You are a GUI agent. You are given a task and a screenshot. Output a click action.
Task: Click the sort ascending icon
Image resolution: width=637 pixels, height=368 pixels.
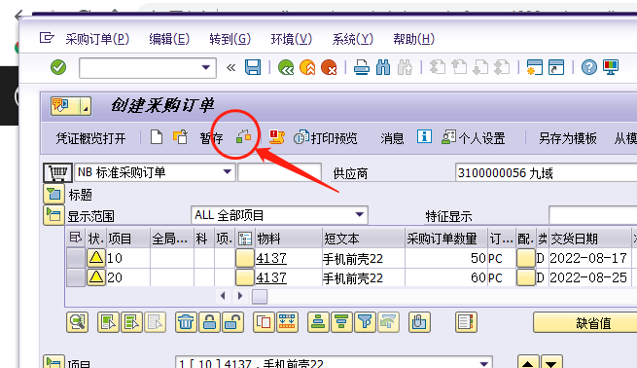318,322
